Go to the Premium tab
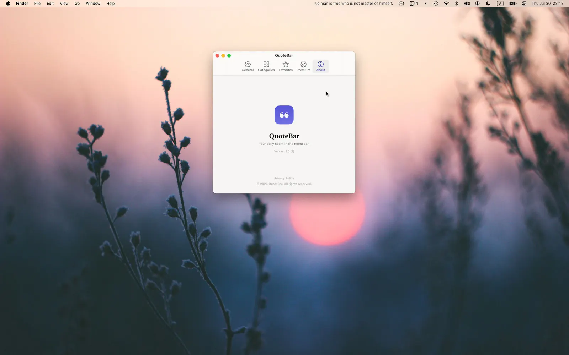Screen dimensions: 569x355 [303, 66]
